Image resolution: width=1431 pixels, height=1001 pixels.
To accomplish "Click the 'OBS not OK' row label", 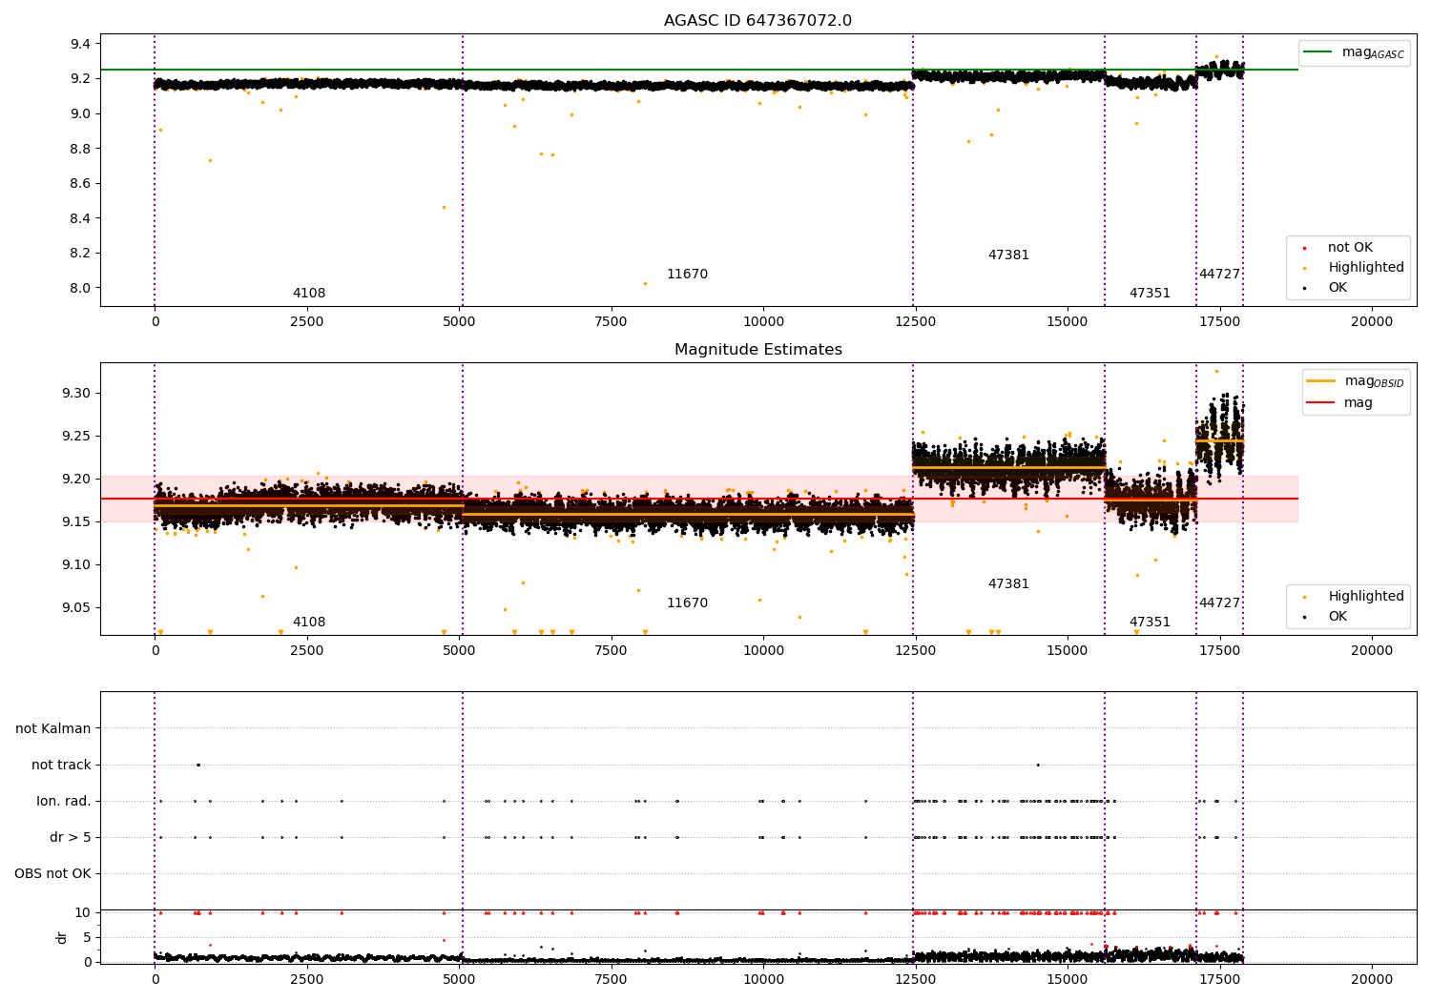I will click(x=52, y=873).
